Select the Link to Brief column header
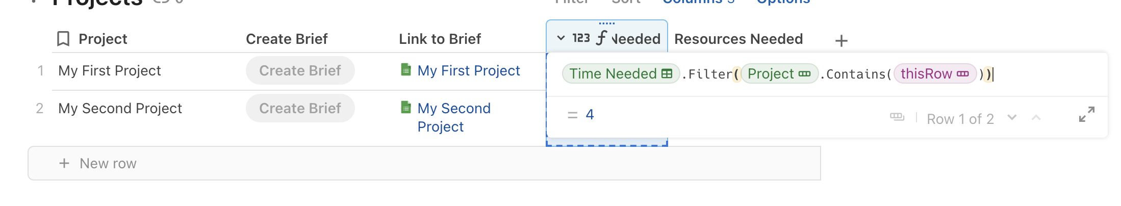1121x206 pixels. pyautogui.click(x=440, y=39)
